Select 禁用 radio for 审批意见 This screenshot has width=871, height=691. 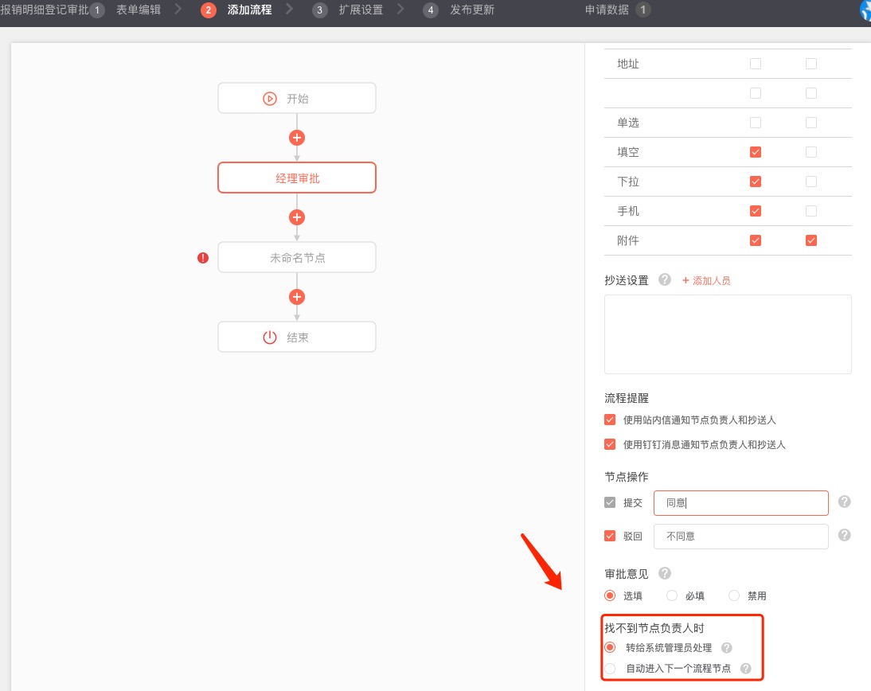tap(734, 595)
